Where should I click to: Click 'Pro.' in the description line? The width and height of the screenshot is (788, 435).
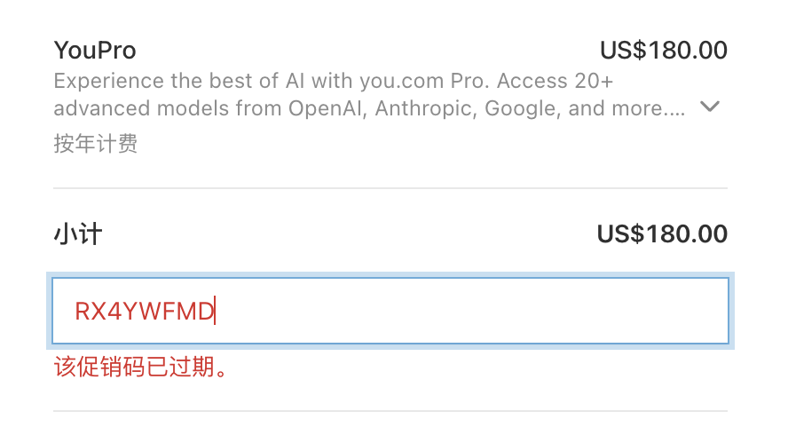click(469, 81)
